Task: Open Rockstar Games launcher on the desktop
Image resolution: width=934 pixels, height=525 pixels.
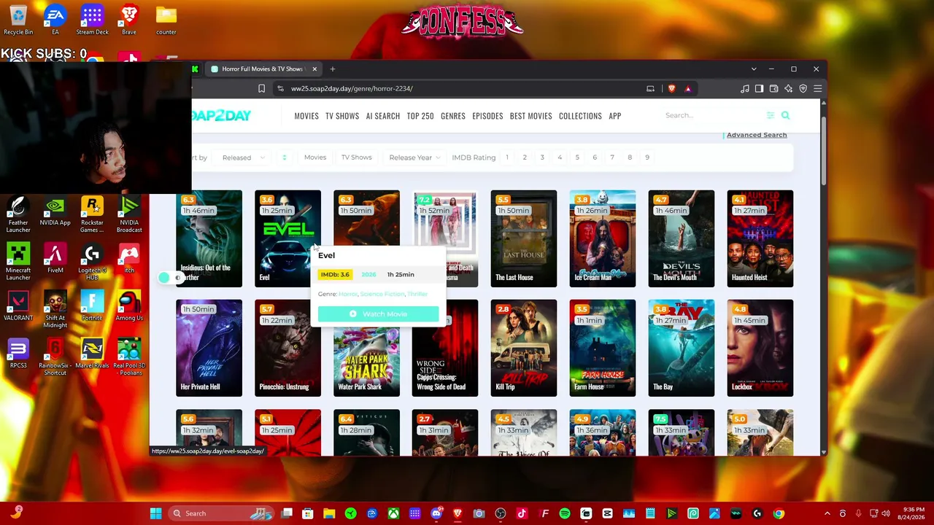Action: coord(92,215)
